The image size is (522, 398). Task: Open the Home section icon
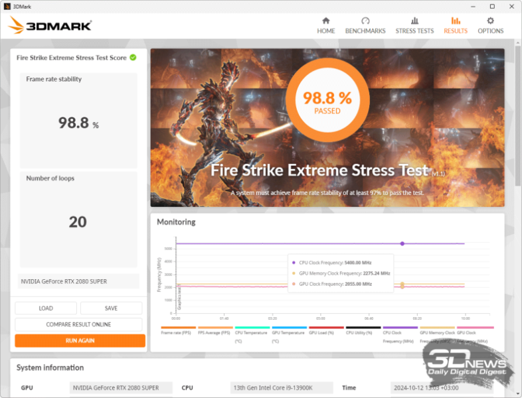325,21
